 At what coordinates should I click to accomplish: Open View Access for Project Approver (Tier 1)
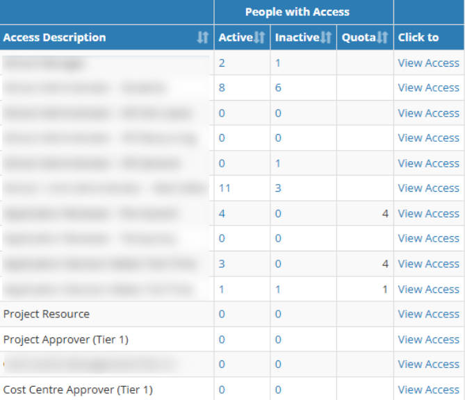(x=429, y=340)
